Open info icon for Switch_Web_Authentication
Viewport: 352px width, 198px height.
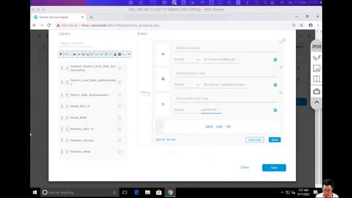tap(119, 95)
